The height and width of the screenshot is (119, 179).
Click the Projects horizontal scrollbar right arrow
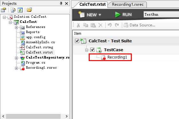(x=67, y=116)
